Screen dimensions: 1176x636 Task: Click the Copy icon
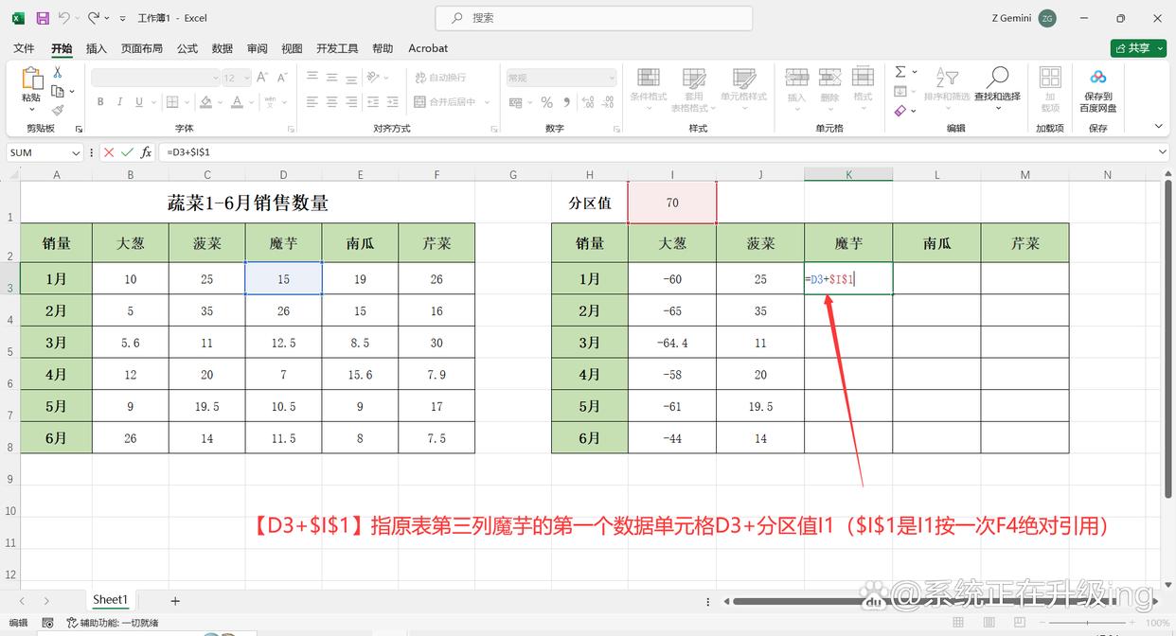tap(58, 91)
